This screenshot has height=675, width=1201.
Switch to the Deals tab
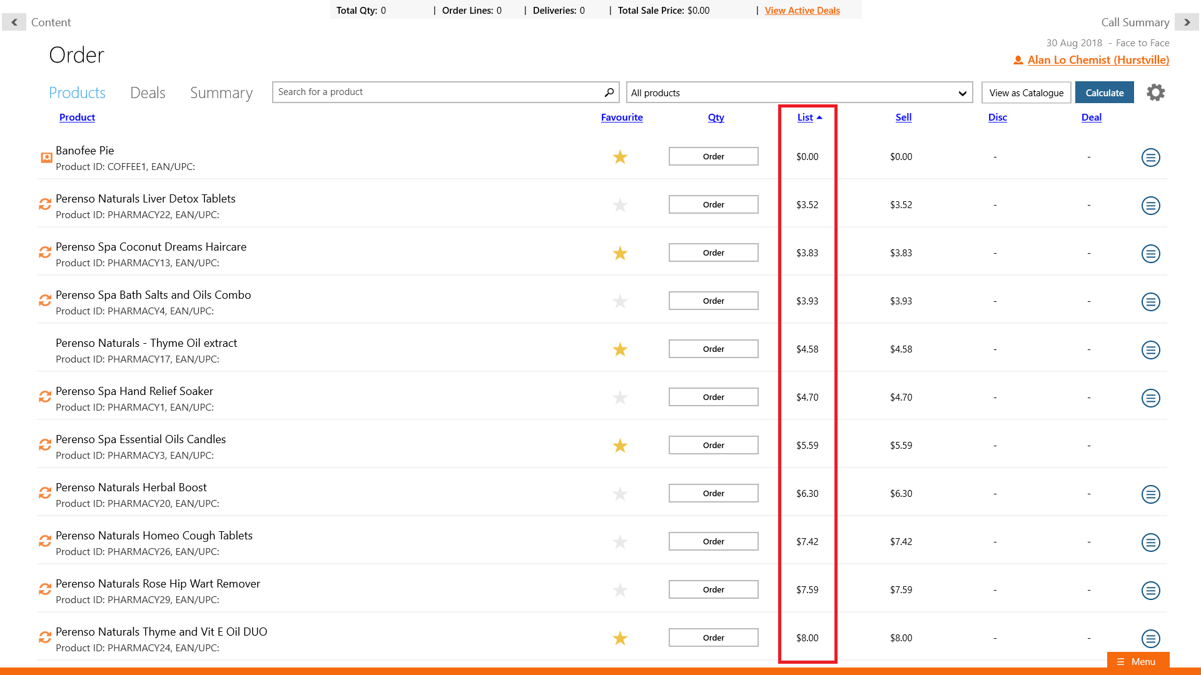coord(148,93)
